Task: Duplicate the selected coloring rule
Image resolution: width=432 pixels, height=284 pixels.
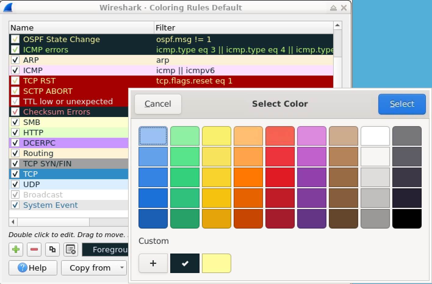Action: tap(52, 250)
